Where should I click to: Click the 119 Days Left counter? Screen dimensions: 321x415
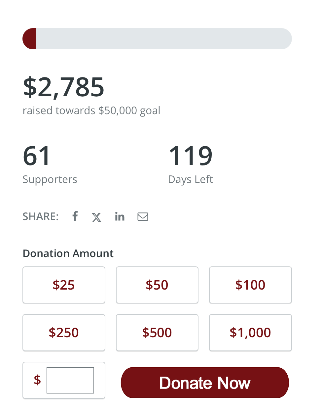pos(191,164)
